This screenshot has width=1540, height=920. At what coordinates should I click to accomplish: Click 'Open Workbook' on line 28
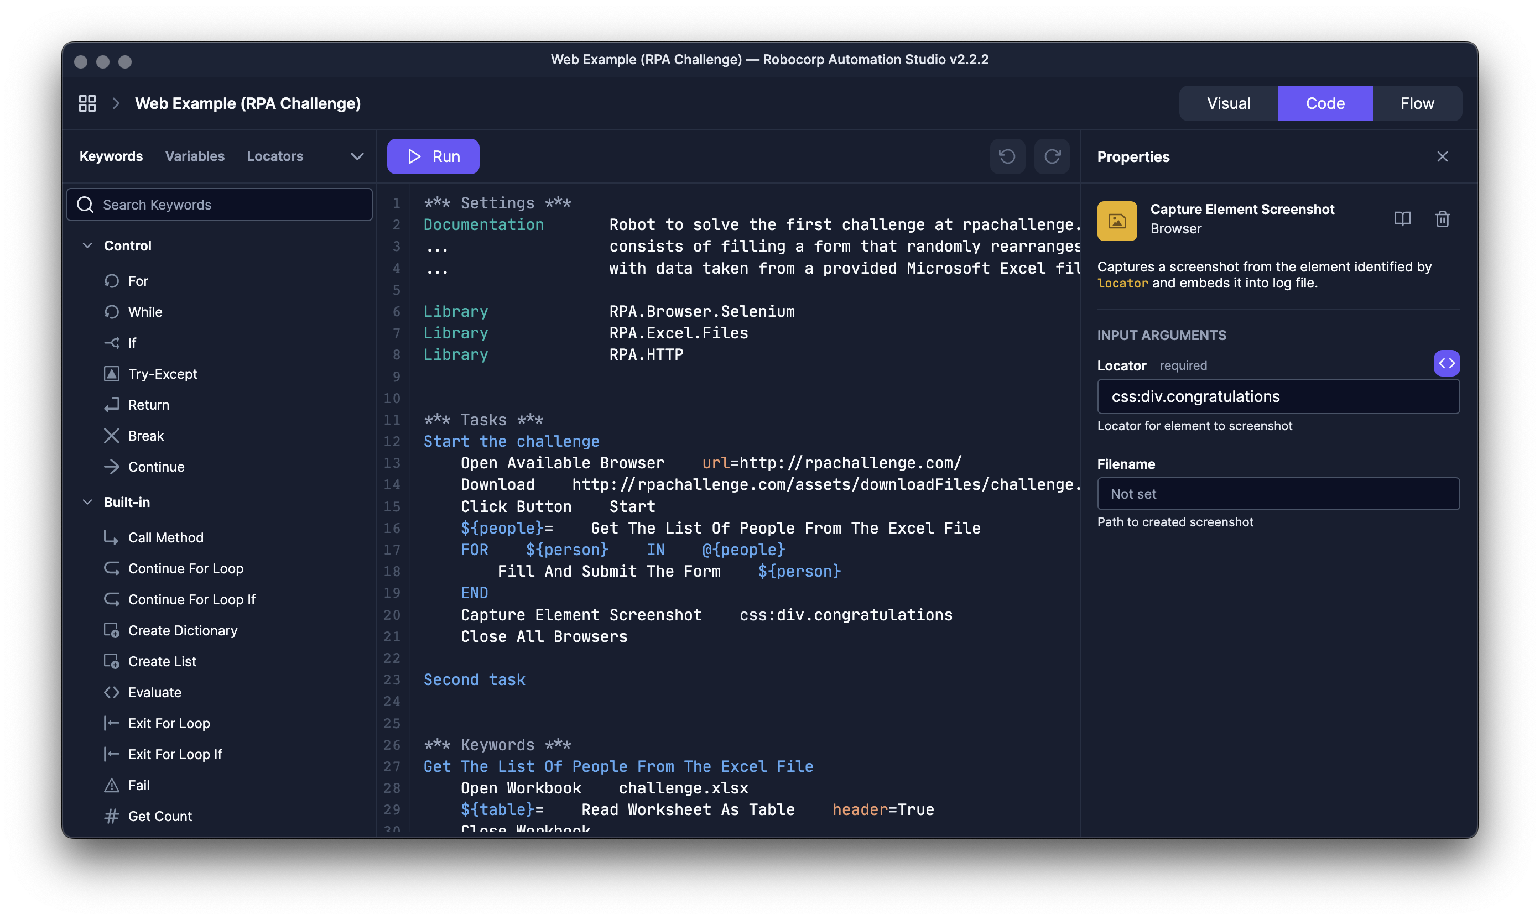pos(521,788)
